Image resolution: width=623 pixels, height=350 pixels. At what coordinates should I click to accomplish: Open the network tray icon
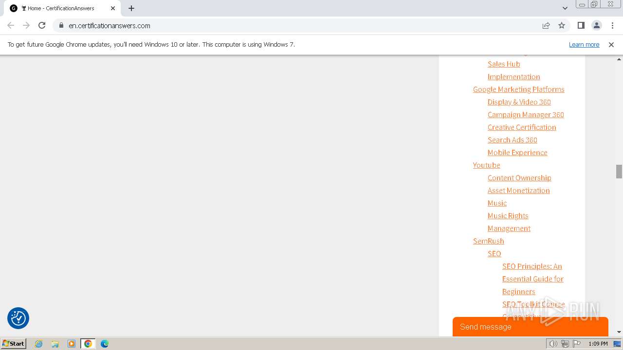(565, 344)
